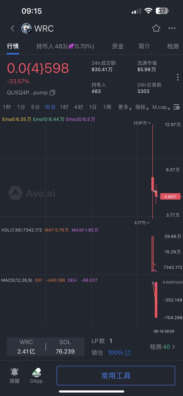Image resolution: width=183 pixels, height=396 pixels.
Task: Select the 1分 timeframe
Action: tap(21, 107)
